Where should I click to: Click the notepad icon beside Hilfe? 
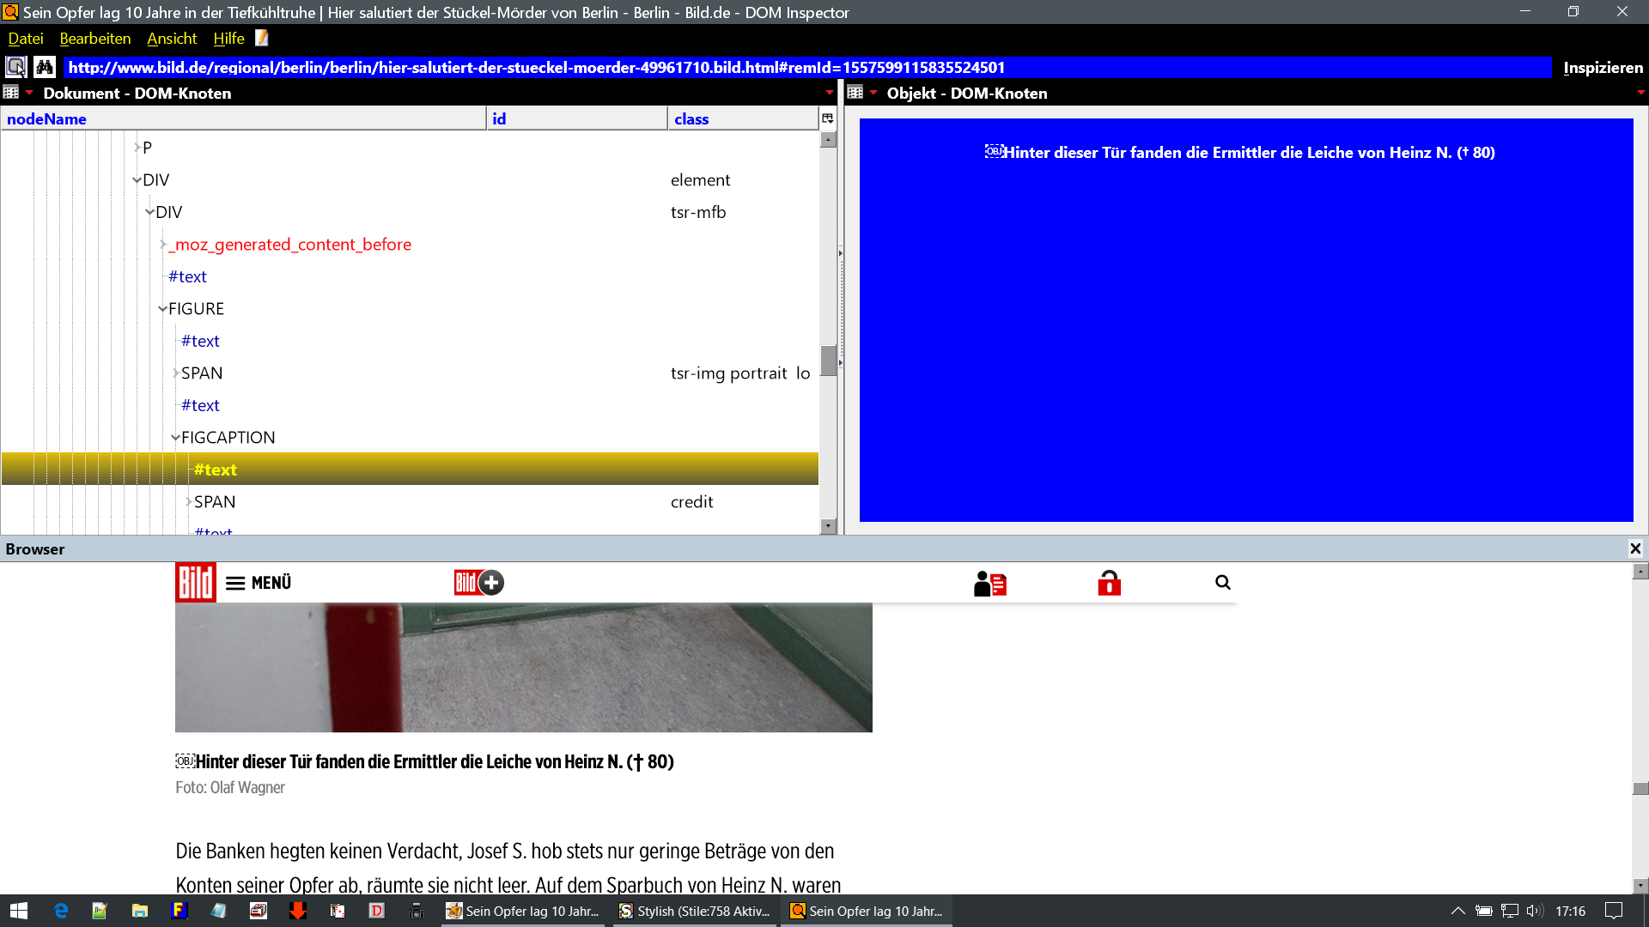click(262, 38)
